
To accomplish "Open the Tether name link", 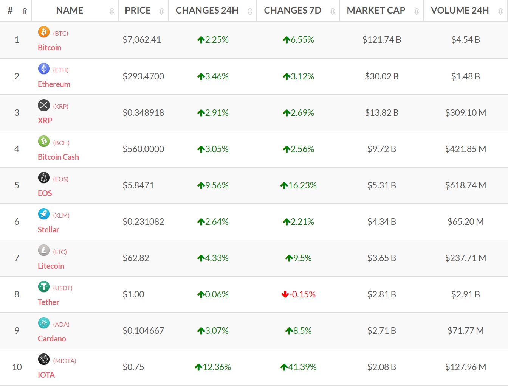I will pos(48,302).
